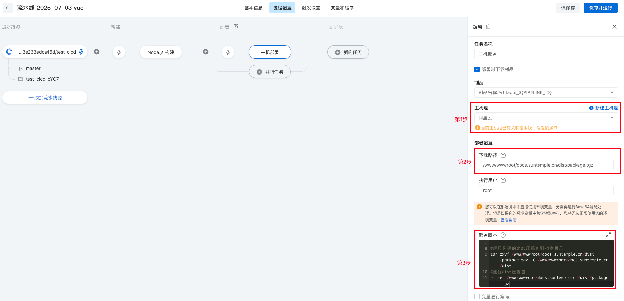The height and width of the screenshot is (301, 624).
Task: Click the trash icon beside 编辑
Action: tap(488, 27)
